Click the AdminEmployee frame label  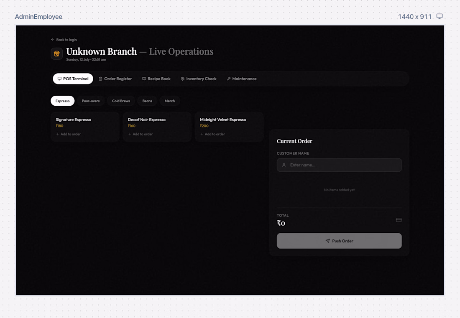point(38,17)
